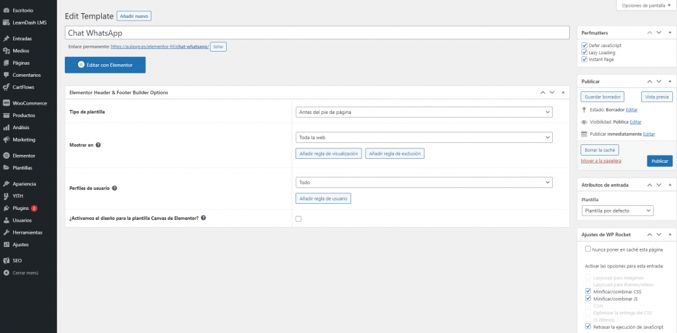Click the Elementor sidebar icon
The width and height of the screenshot is (677, 333).
tap(6, 156)
